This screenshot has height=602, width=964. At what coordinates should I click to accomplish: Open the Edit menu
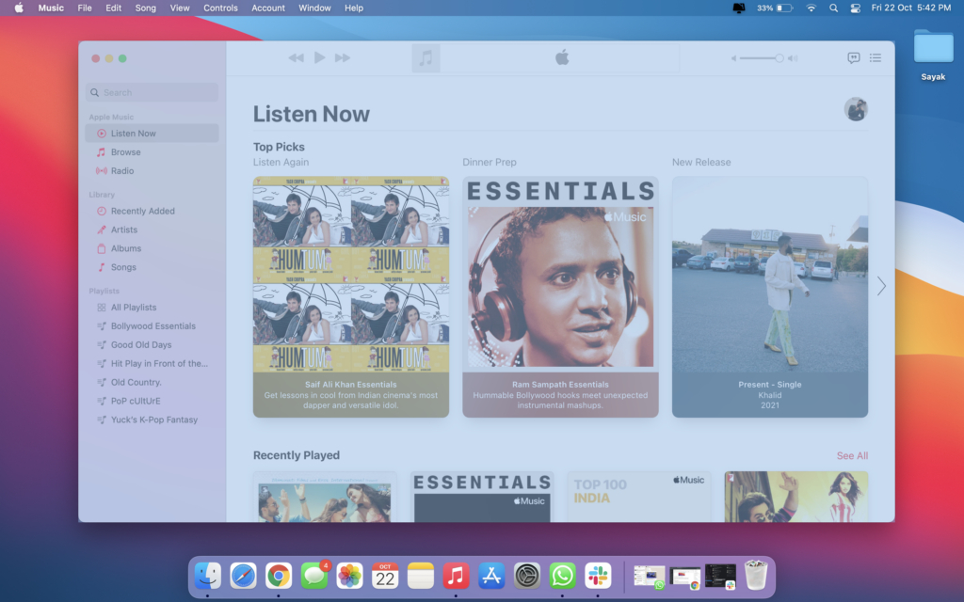(x=113, y=8)
